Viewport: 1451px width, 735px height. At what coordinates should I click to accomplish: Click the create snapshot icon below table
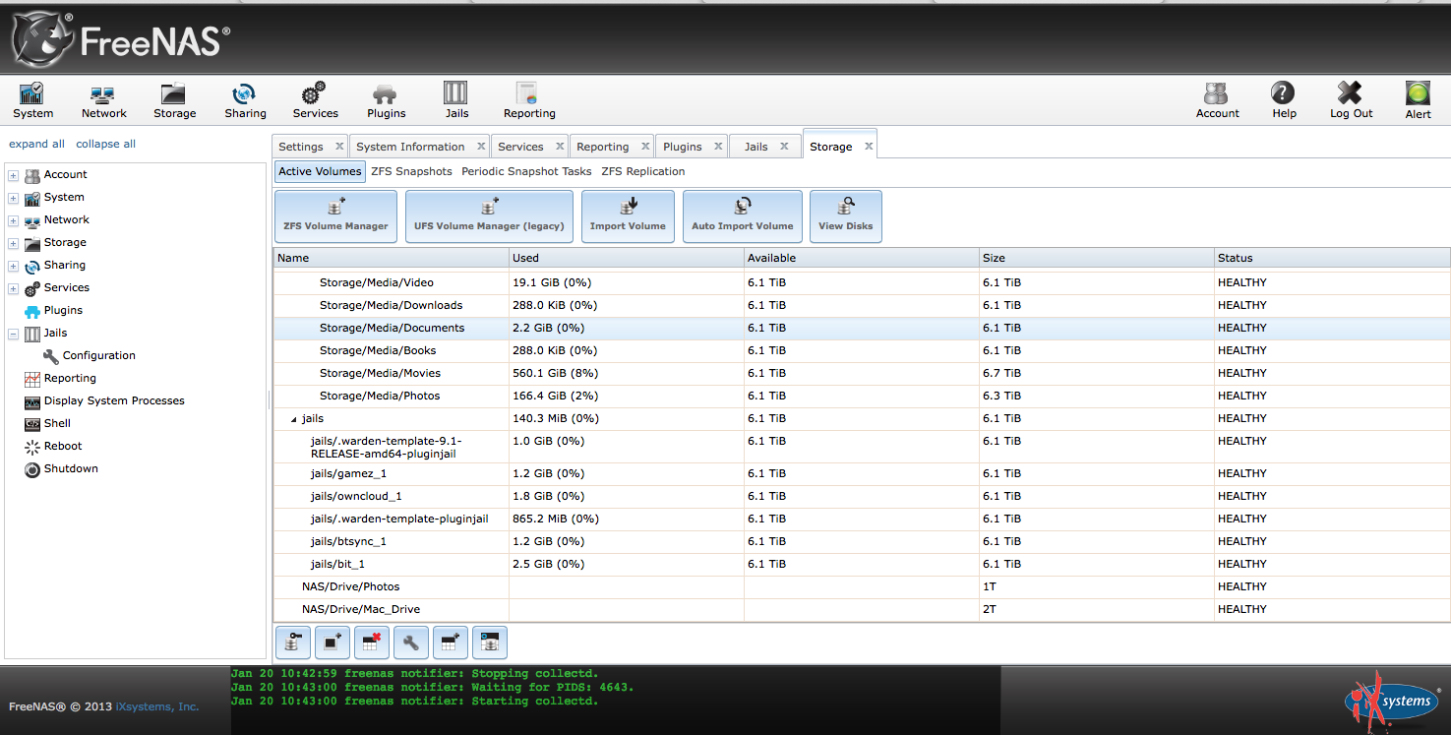[x=332, y=643]
